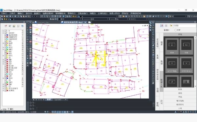Click the save icon in top toolbar
The image size is (197, 122).
click(7, 16)
